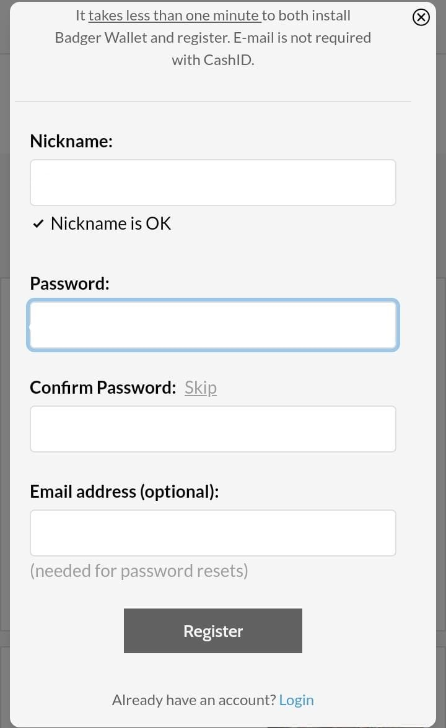Focus the Email address input field
This screenshot has height=728, width=446.
[213, 533]
